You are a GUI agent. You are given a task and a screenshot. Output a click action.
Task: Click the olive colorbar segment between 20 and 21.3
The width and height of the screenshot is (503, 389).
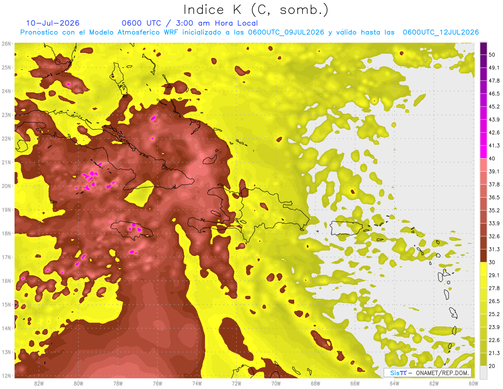(x=483, y=359)
